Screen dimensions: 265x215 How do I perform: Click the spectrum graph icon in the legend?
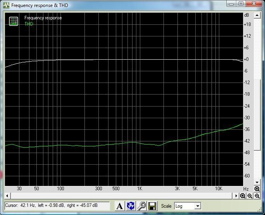(14, 21)
